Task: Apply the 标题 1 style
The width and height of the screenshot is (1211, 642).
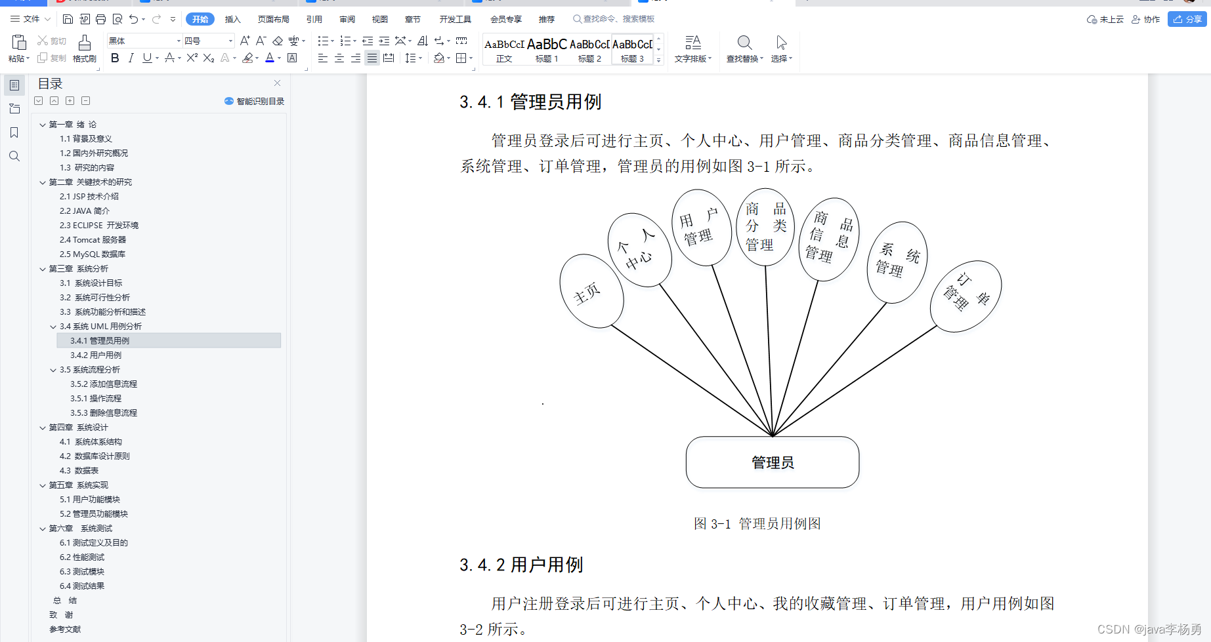Action: pos(547,49)
